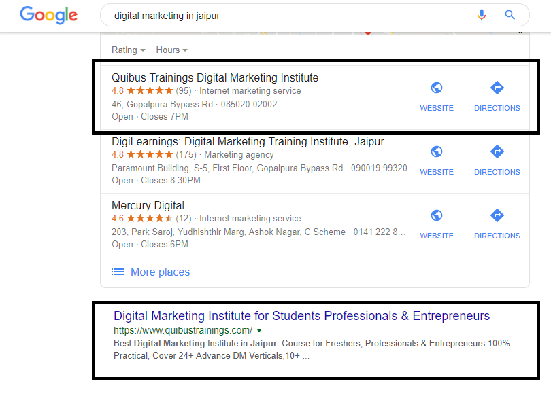Open the Hours filter dropdown

click(x=171, y=50)
